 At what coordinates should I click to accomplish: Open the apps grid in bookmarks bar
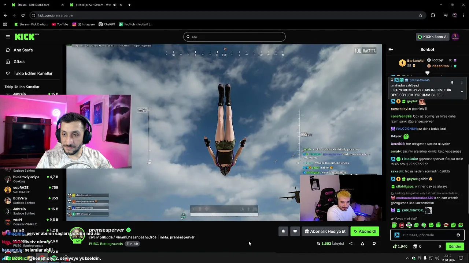pyautogui.click(x=5, y=24)
